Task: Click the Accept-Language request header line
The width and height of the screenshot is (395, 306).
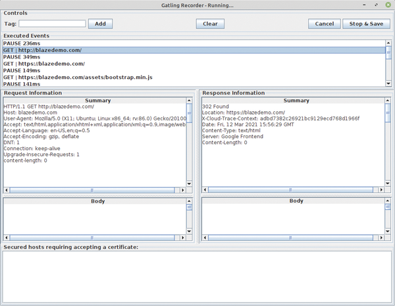Action: pyautogui.click(x=47, y=130)
